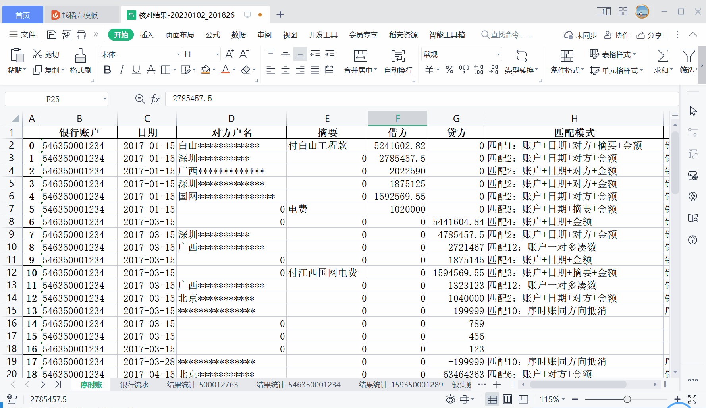Go to the 首页 home tab

(23, 15)
